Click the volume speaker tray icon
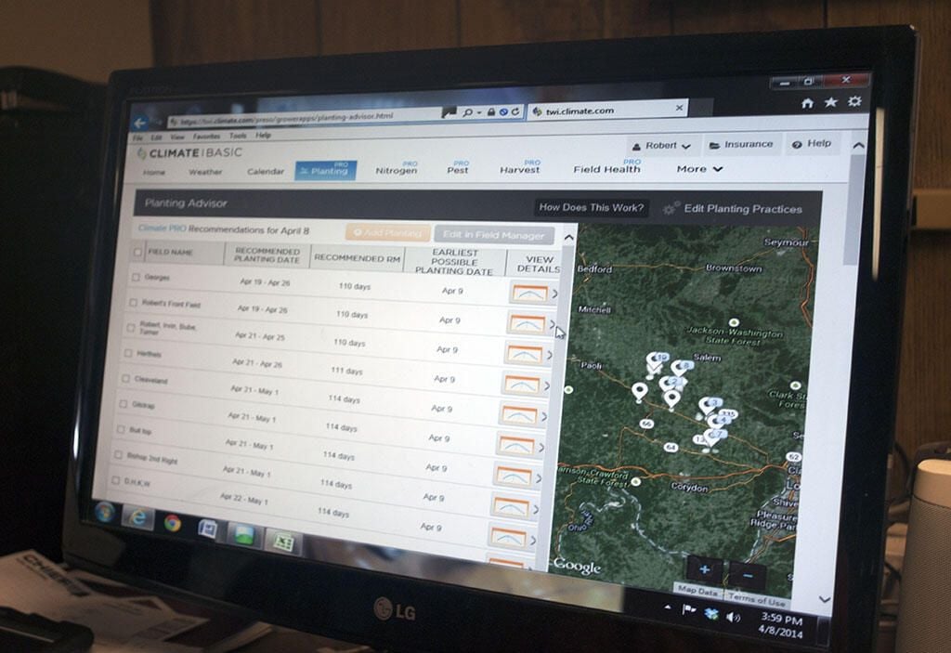This screenshot has width=951, height=653. click(734, 617)
